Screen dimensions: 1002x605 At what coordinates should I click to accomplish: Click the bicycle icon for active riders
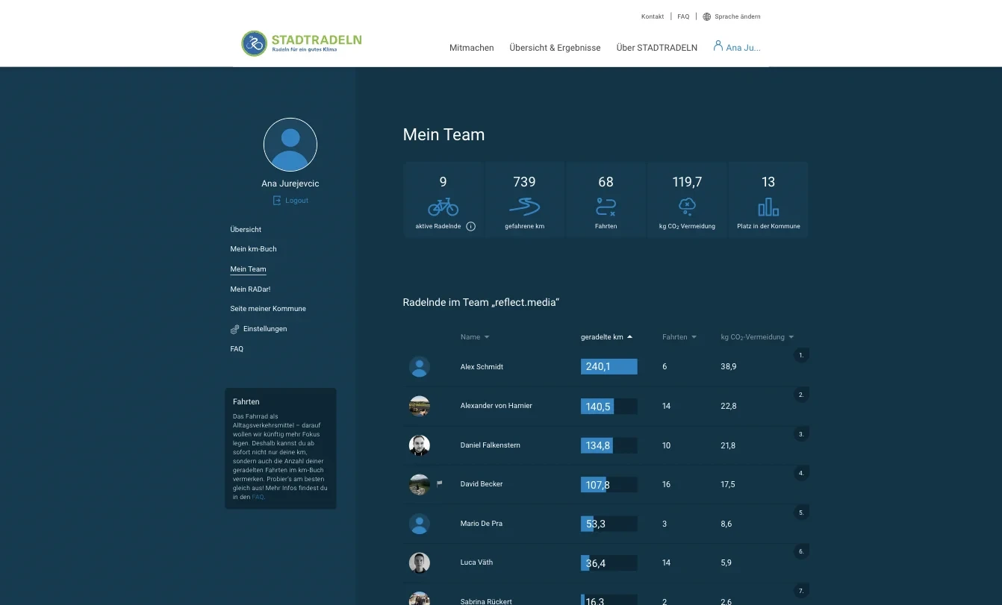(x=443, y=207)
